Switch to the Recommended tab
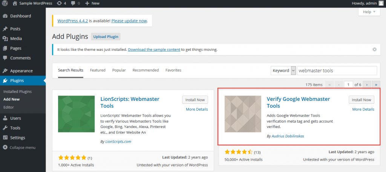This screenshot has width=386, height=172. point(146,70)
